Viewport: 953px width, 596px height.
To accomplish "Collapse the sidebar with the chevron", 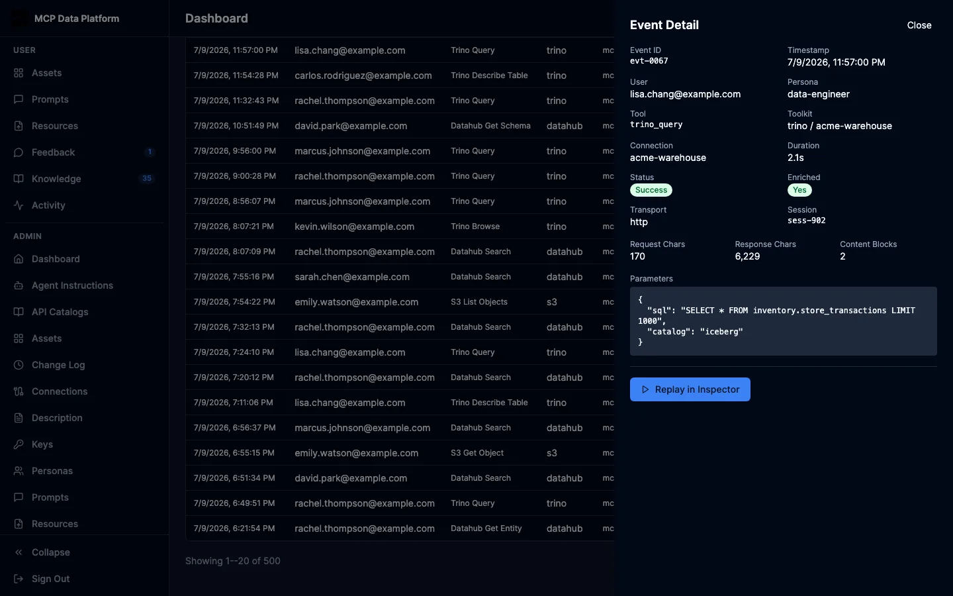I will (19, 552).
